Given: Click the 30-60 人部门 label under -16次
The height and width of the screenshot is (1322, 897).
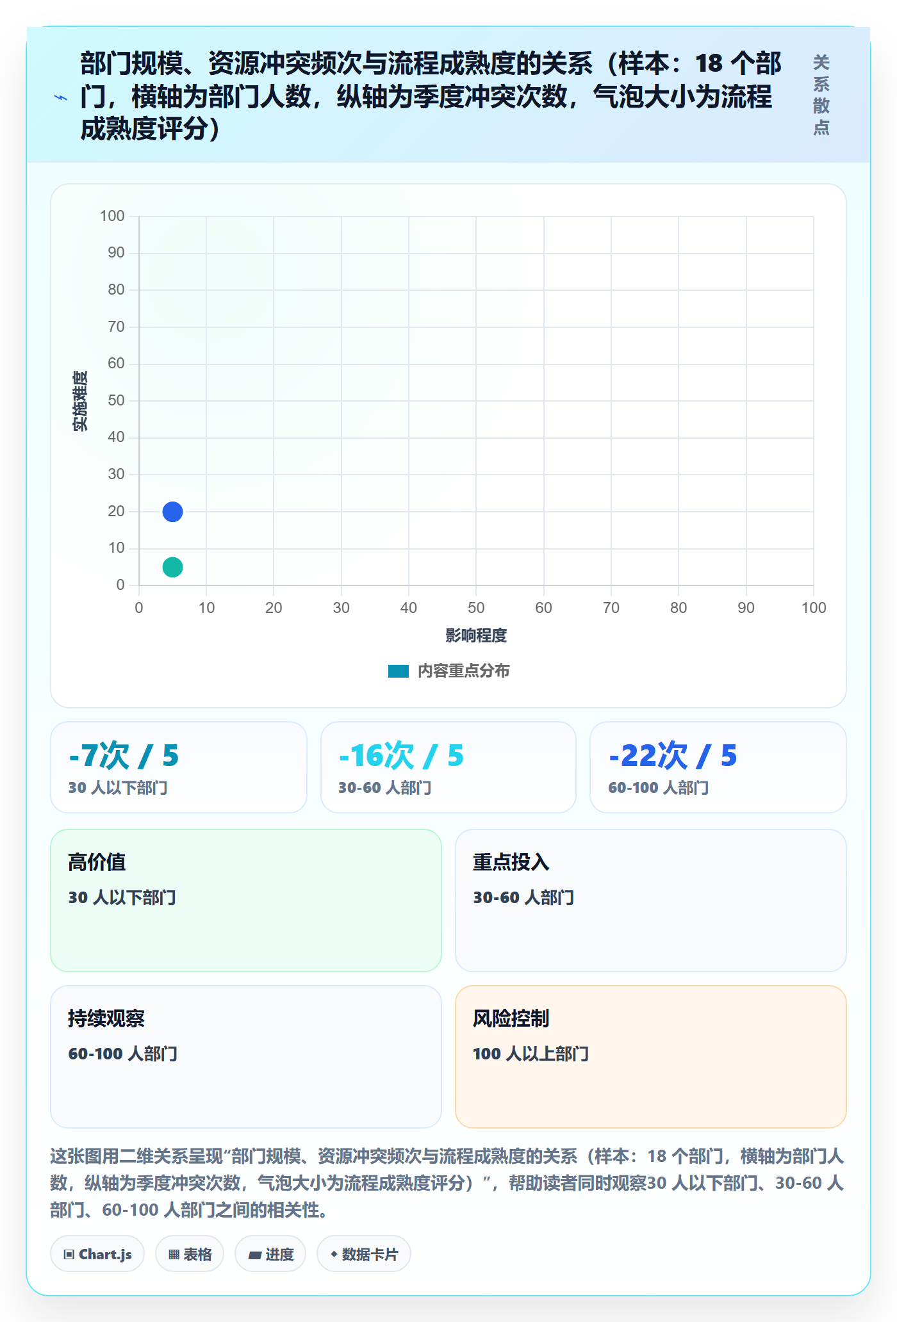Looking at the screenshot, I should [x=384, y=788].
